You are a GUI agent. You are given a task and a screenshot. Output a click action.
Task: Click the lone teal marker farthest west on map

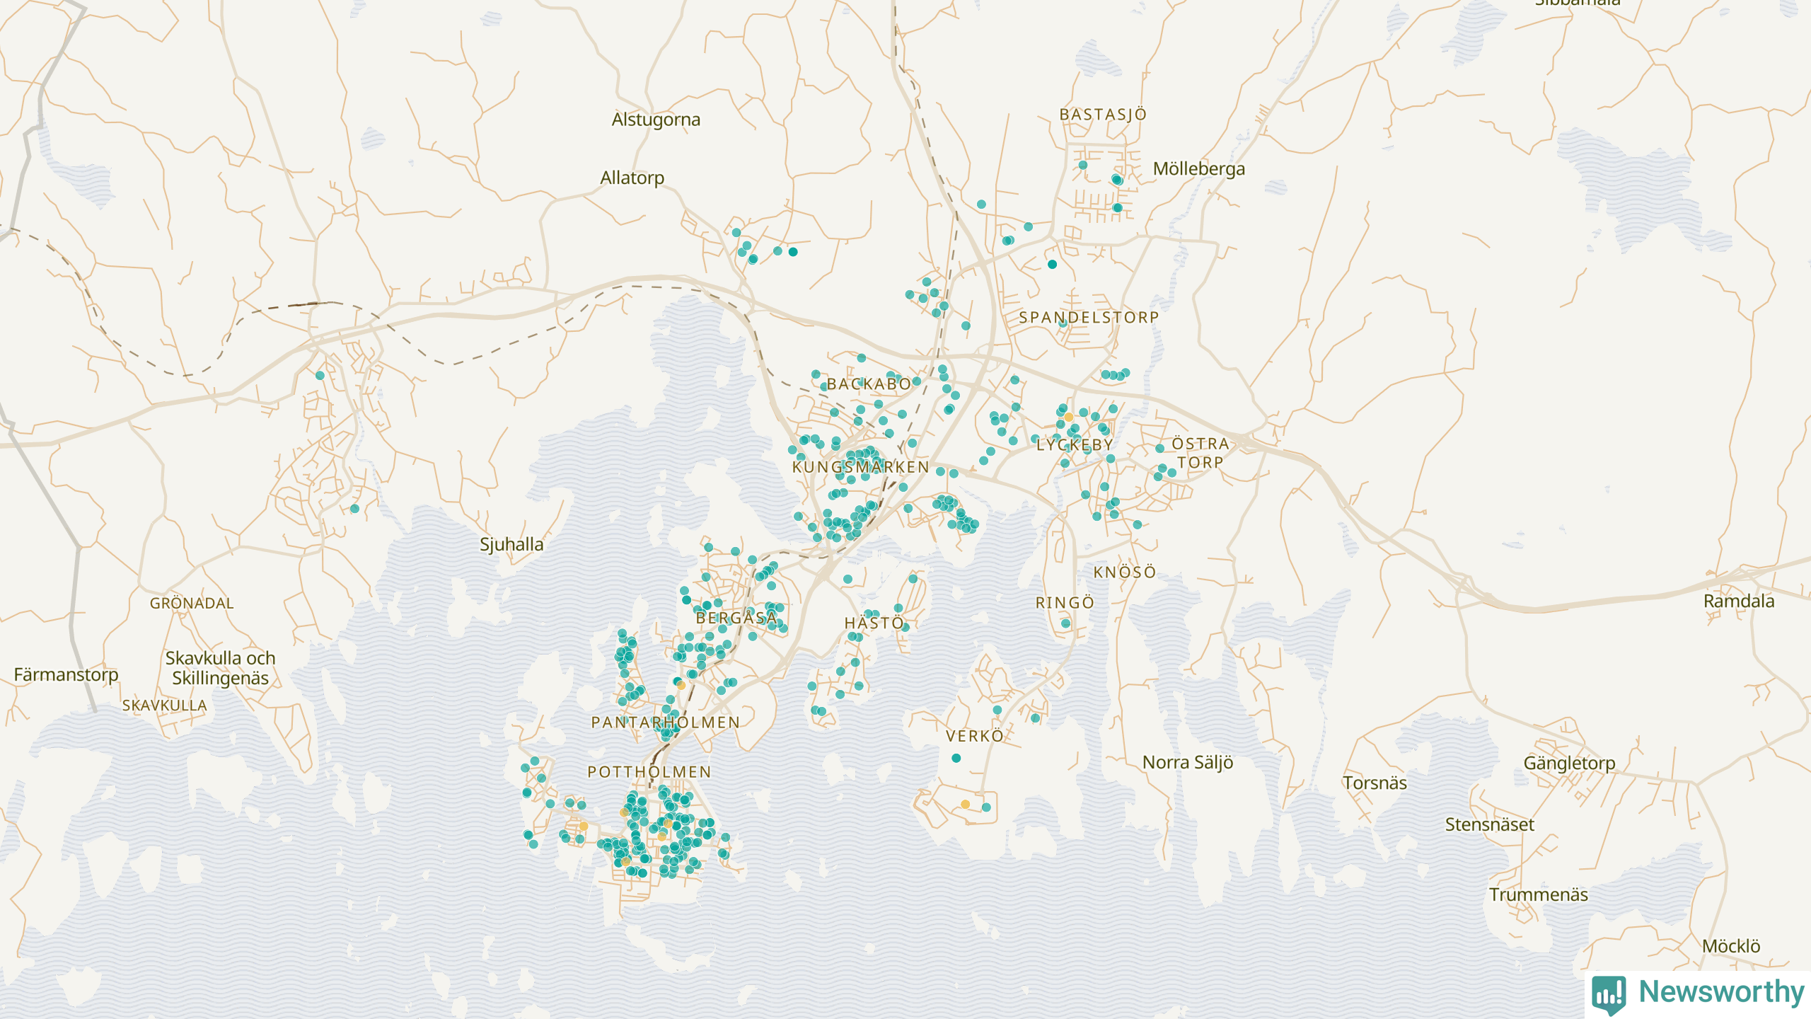pyautogui.click(x=320, y=376)
